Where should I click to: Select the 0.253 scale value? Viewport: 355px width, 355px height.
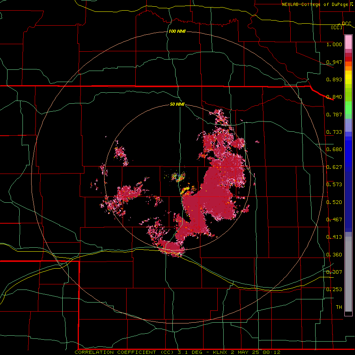pos(334,290)
